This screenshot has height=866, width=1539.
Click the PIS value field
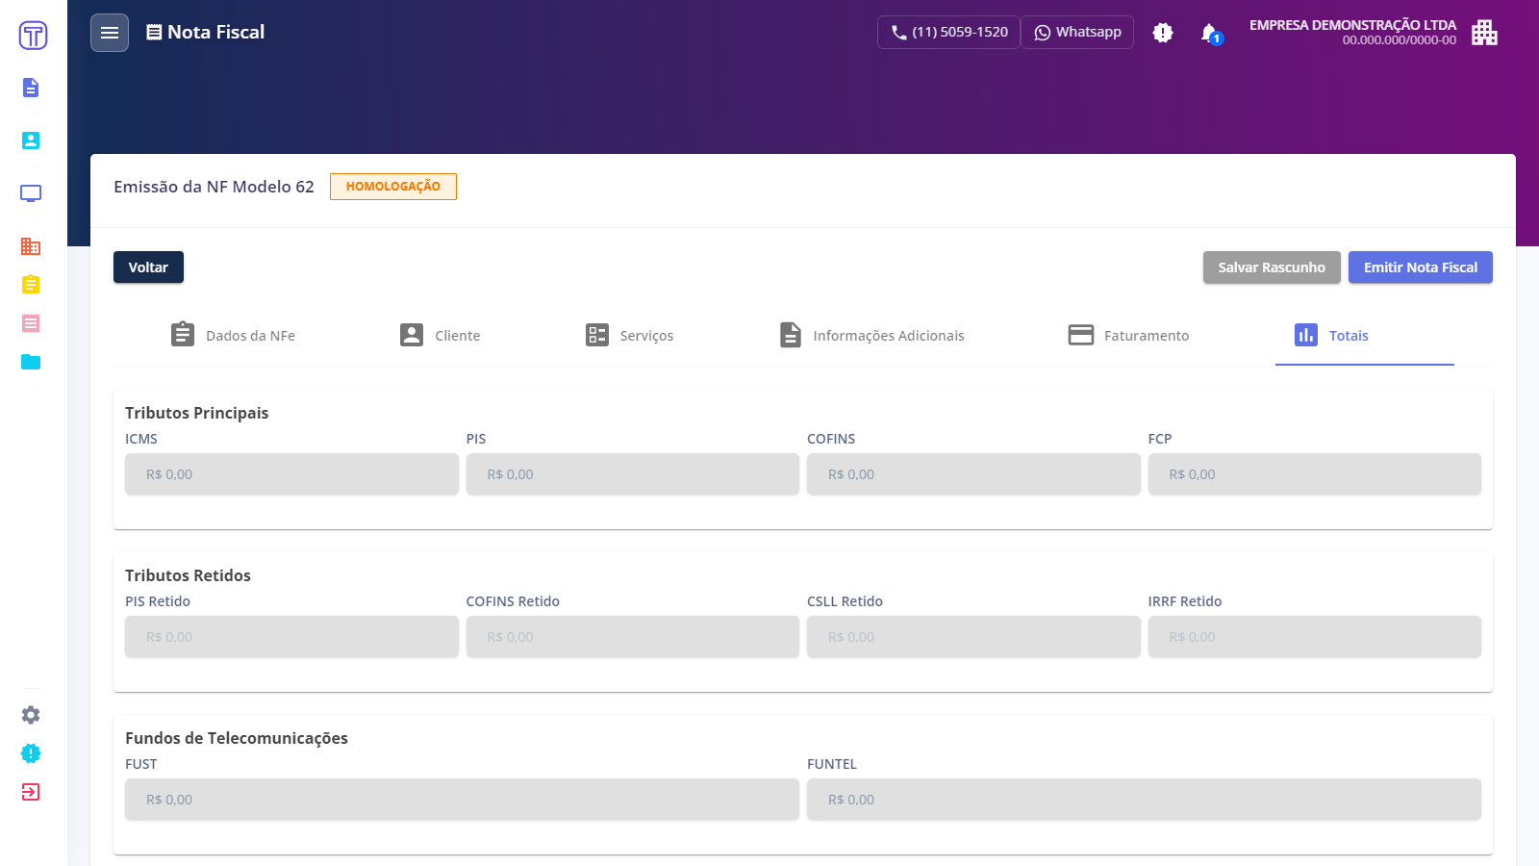[x=633, y=474]
